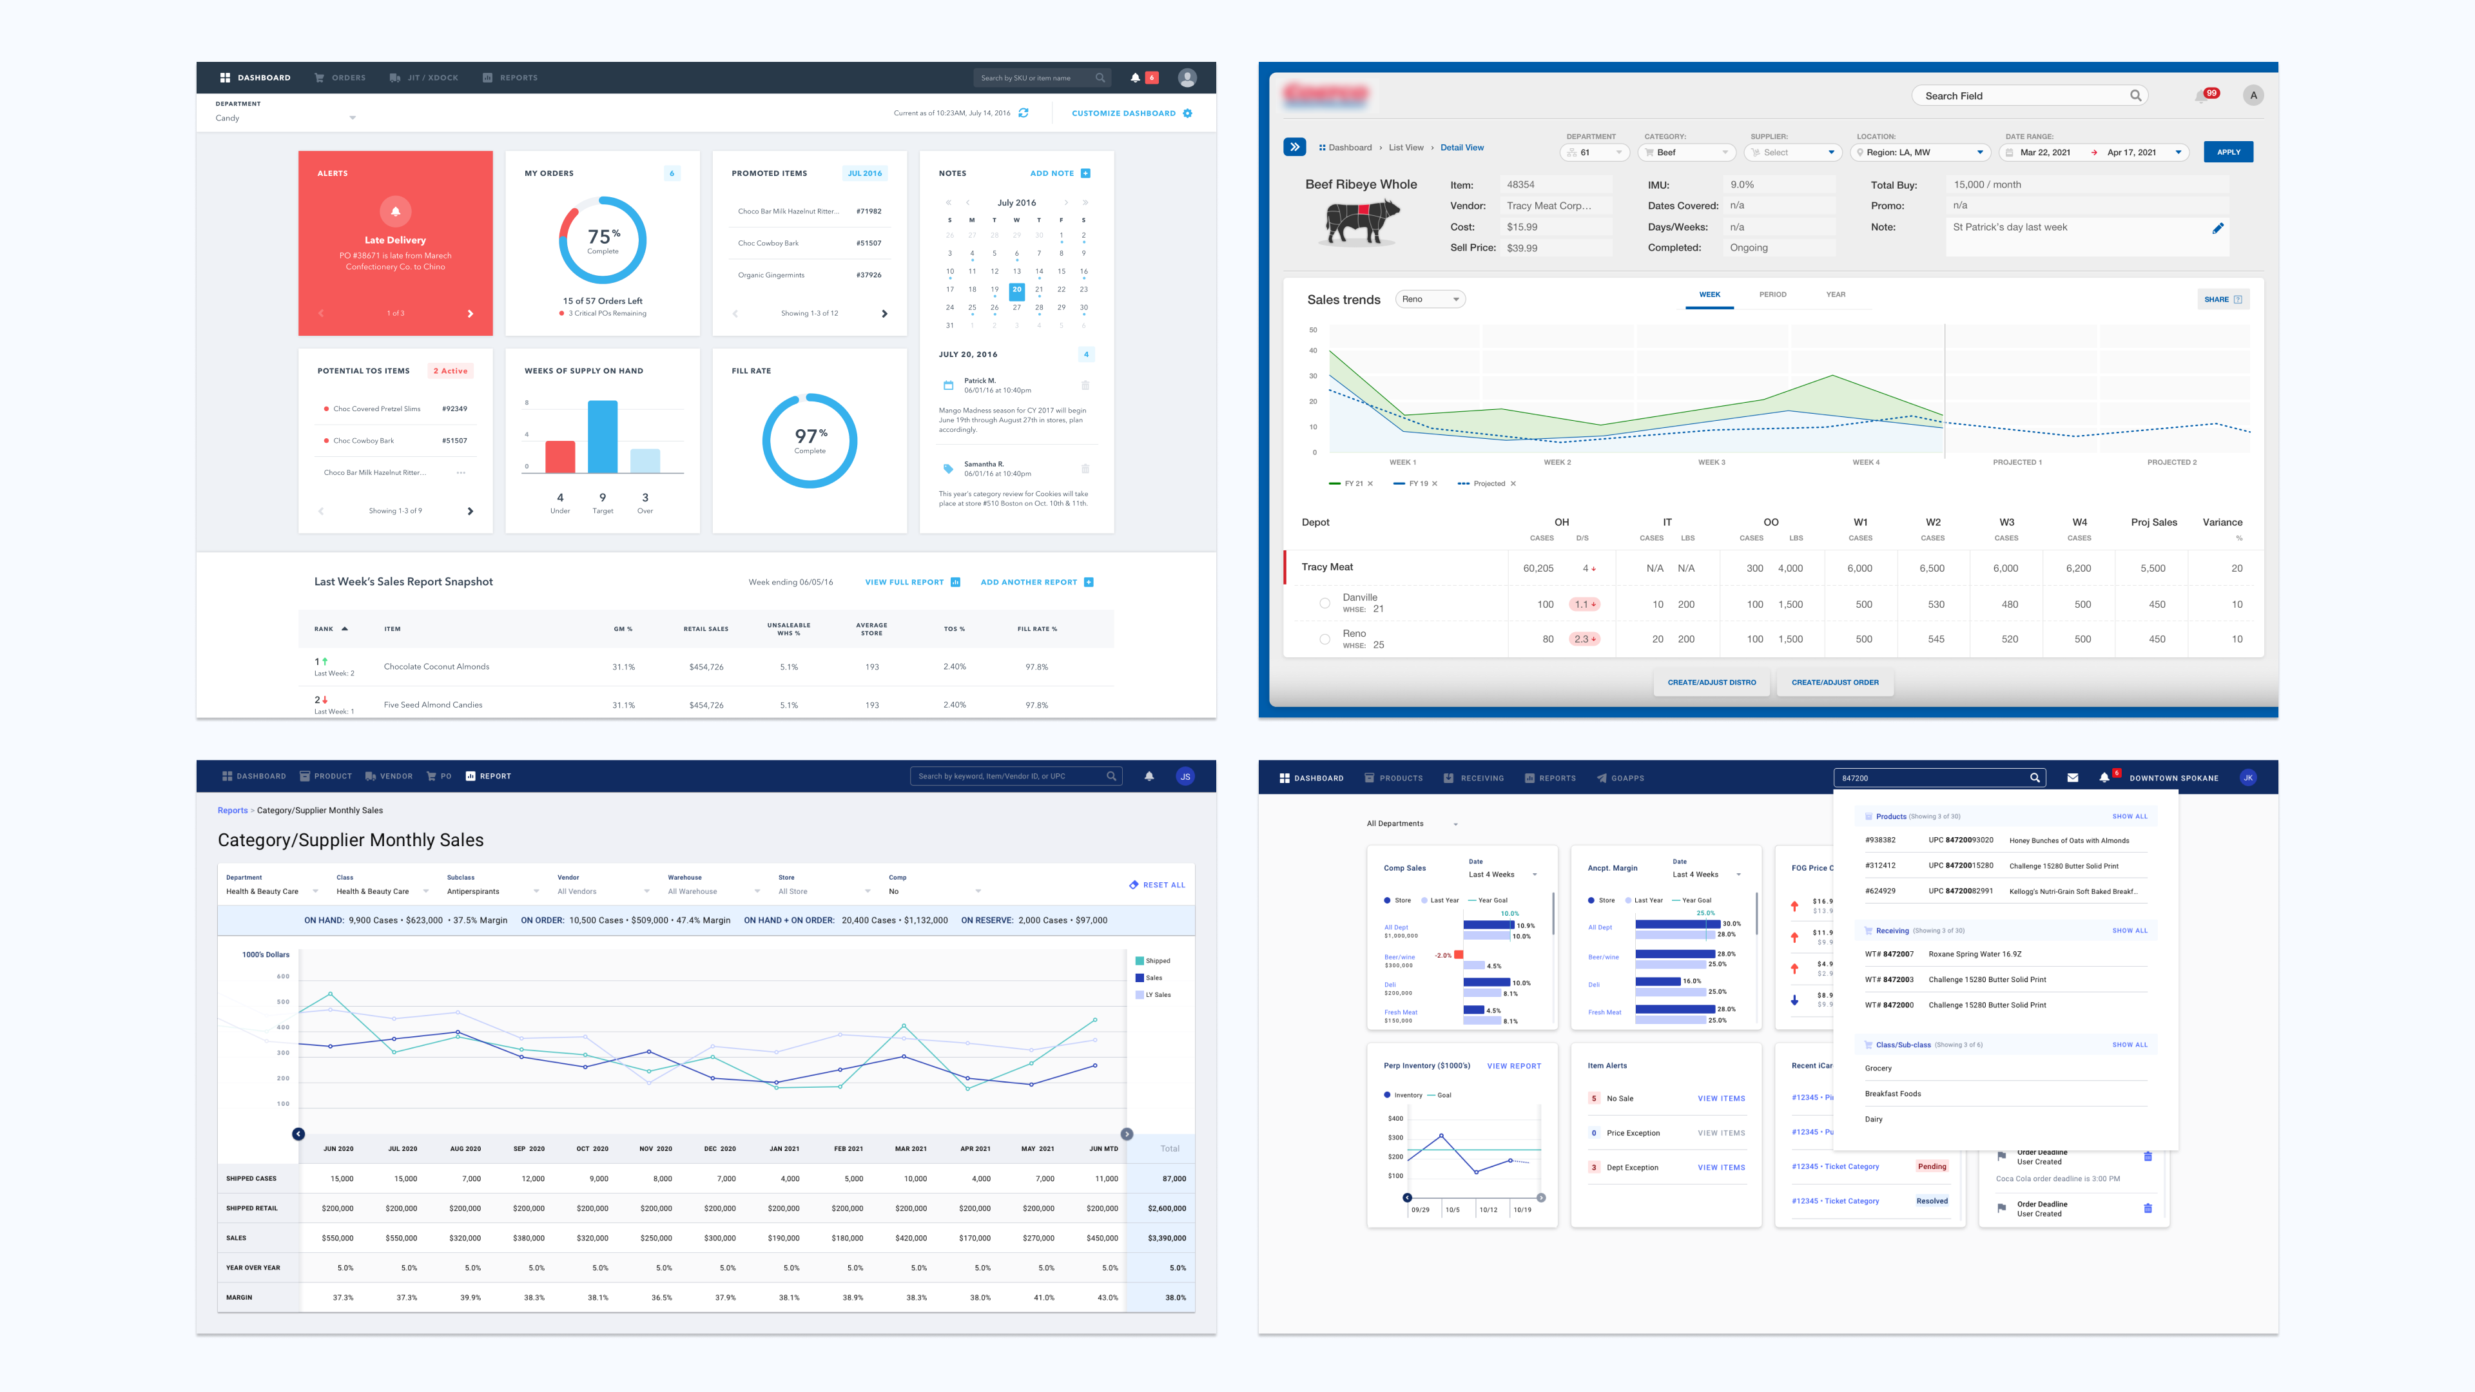Go to next month in the Notes calendar

(x=1065, y=203)
